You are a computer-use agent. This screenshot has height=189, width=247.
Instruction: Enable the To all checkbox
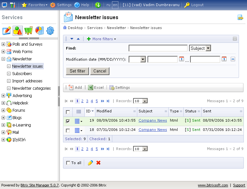[68, 163]
